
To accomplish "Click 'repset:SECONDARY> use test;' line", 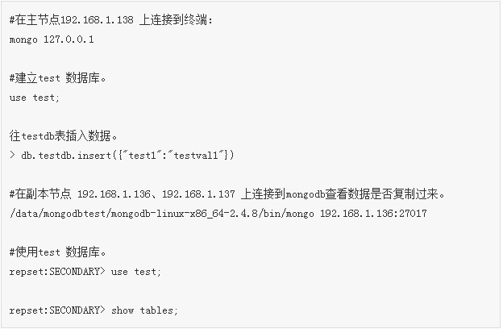I will click(x=85, y=272).
